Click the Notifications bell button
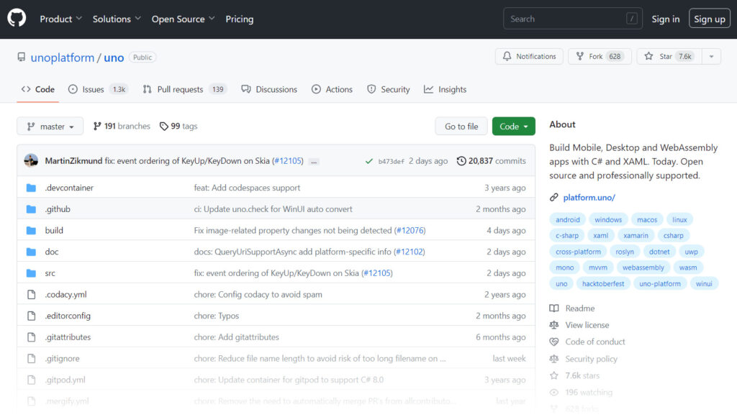Viewport: 737px width, 417px height. (x=529, y=56)
